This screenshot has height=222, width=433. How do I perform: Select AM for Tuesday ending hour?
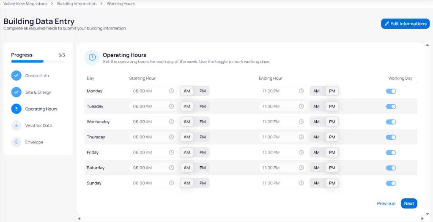tap(316, 106)
